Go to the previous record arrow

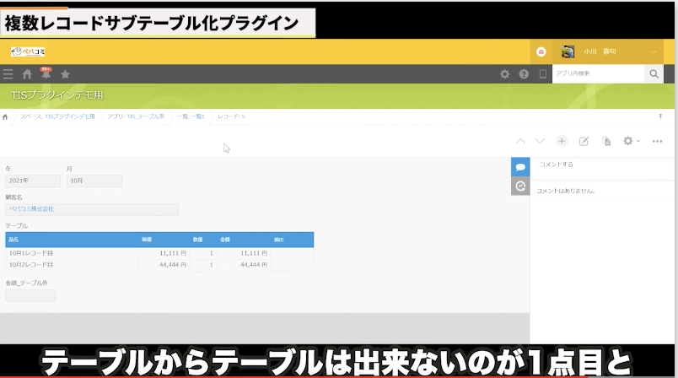coord(520,141)
